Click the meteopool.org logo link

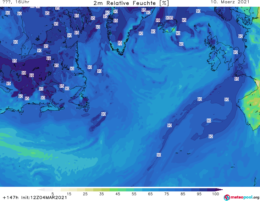click(x=242, y=197)
